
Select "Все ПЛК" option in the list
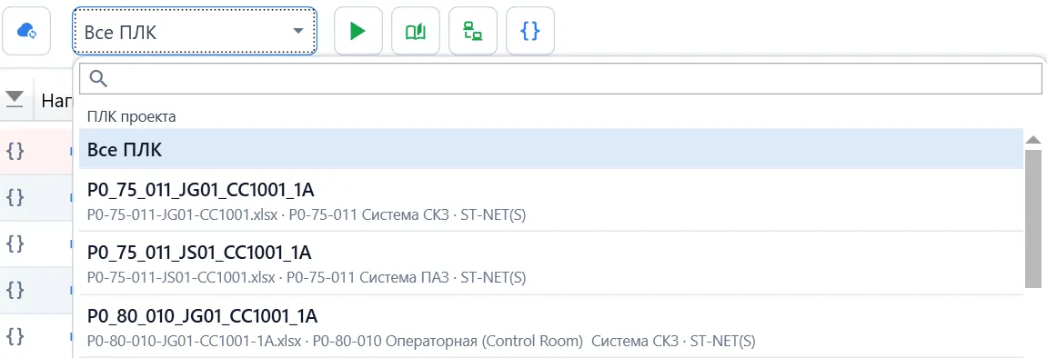551,149
